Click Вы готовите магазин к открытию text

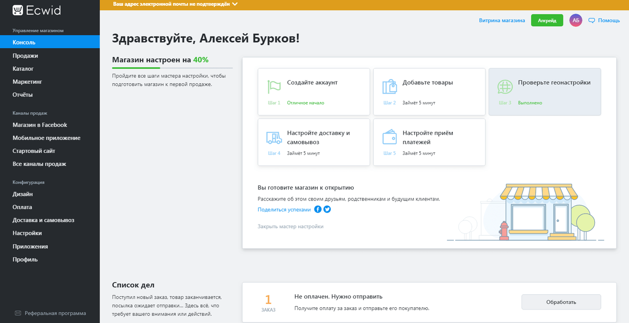tap(306, 187)
